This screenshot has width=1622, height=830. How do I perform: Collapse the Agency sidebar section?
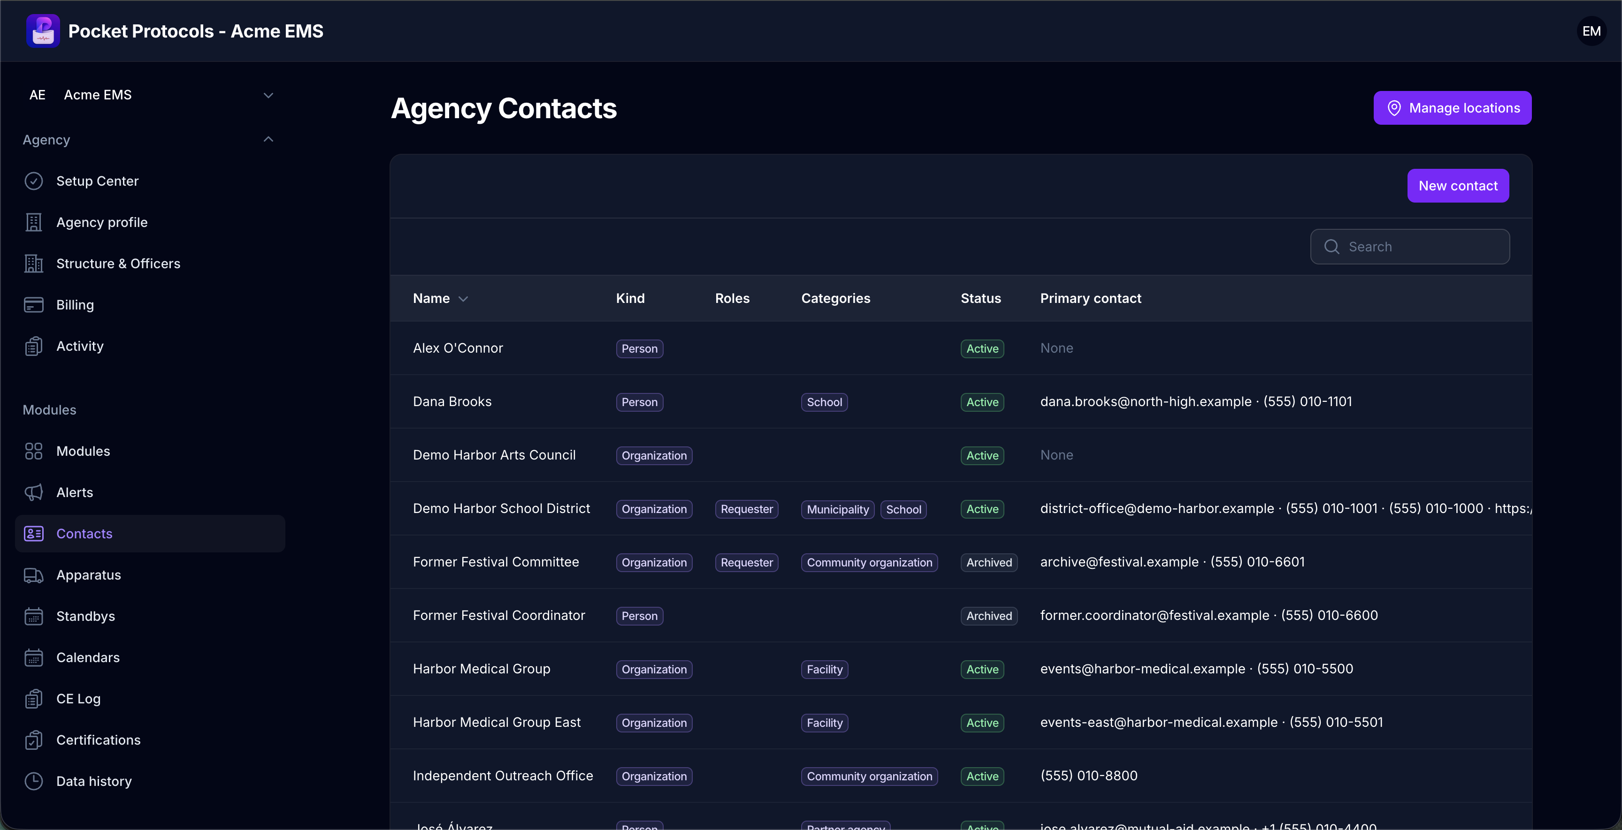point(268,139)
